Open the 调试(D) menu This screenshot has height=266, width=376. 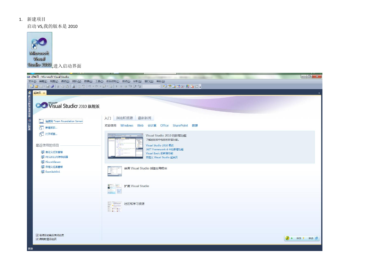tap(65, 81)
